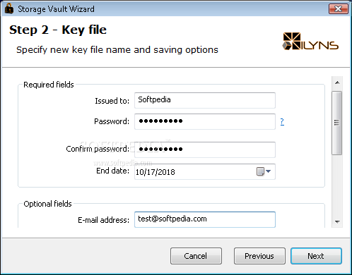
Task: Open password help question mark link
Action: pyautogui.click(x=282, y=121)
